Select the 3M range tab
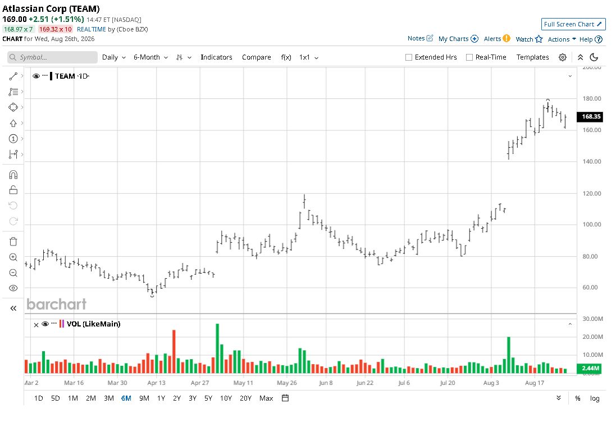Viewport: 616px width, 422px height. point(109,398)
